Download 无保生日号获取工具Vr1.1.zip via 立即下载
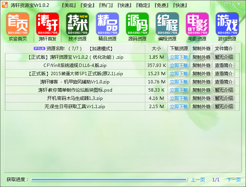246x187 pixels. [179, 107]
